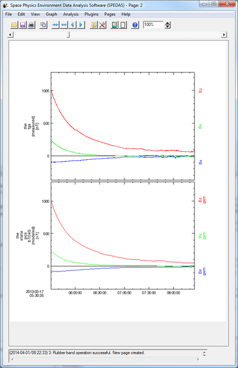Click the horizontal scrollbar slider thumb
The width and height of the screenshot is (238, 368).
pyautogui.click(x=68, y=35)
